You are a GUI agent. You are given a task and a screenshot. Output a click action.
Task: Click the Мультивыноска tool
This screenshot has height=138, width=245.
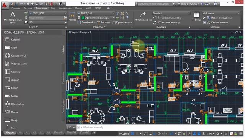click(143, 16)
